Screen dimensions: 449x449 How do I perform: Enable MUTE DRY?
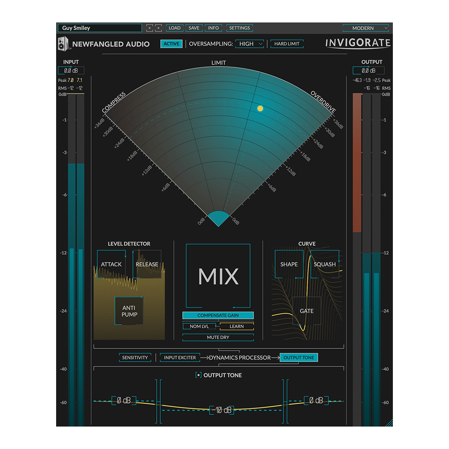click(218, 337)
